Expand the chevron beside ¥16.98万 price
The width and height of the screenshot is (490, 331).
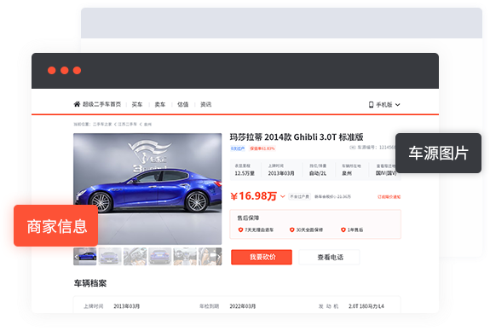pyautogui.click(x=283, y=196)
